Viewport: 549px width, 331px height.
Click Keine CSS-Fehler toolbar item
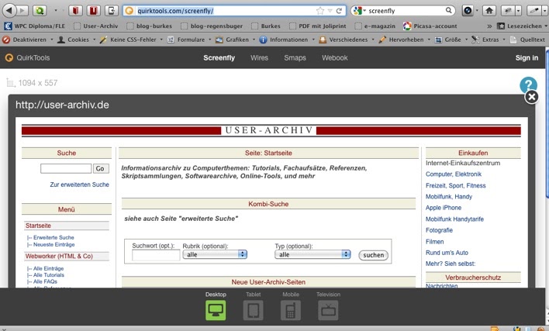click(x=131, y=40)
